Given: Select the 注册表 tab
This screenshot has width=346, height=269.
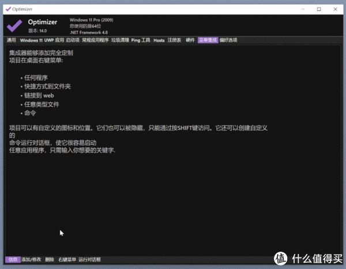Looking at the screenshot, I should [x=174, y=40].
